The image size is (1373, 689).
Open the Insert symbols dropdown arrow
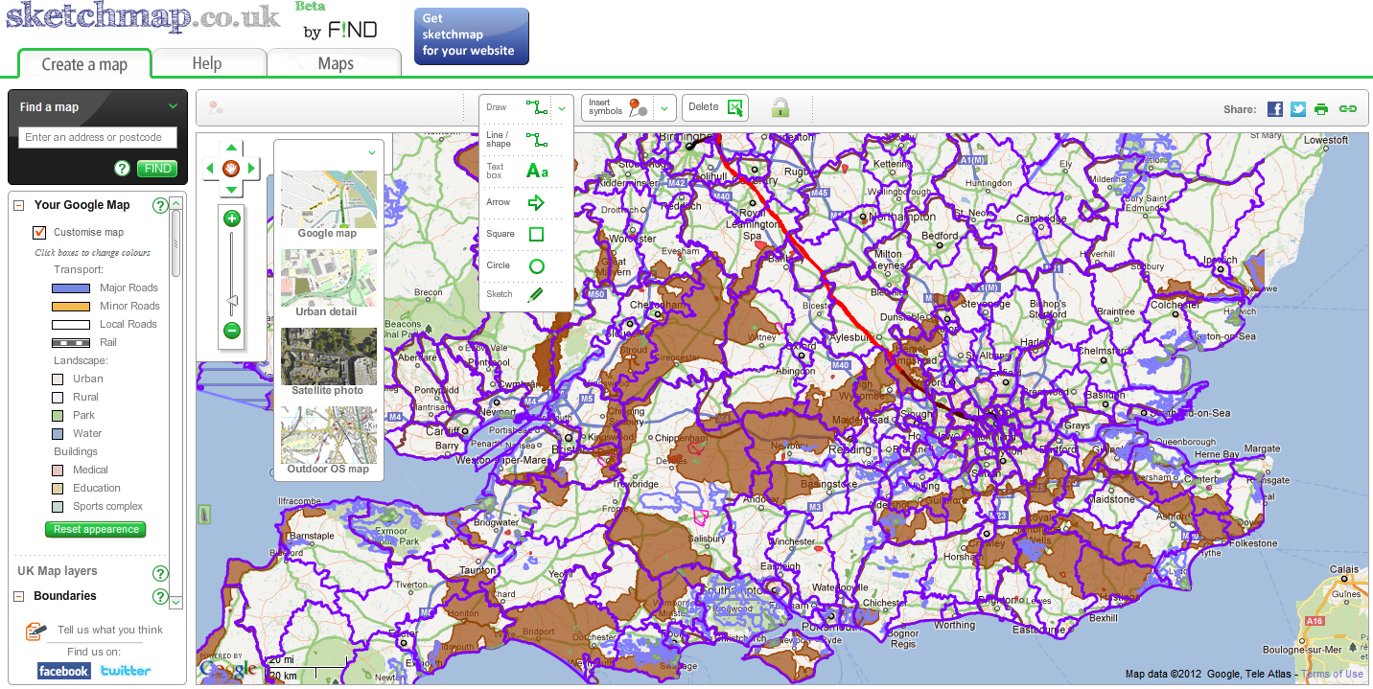664,107
